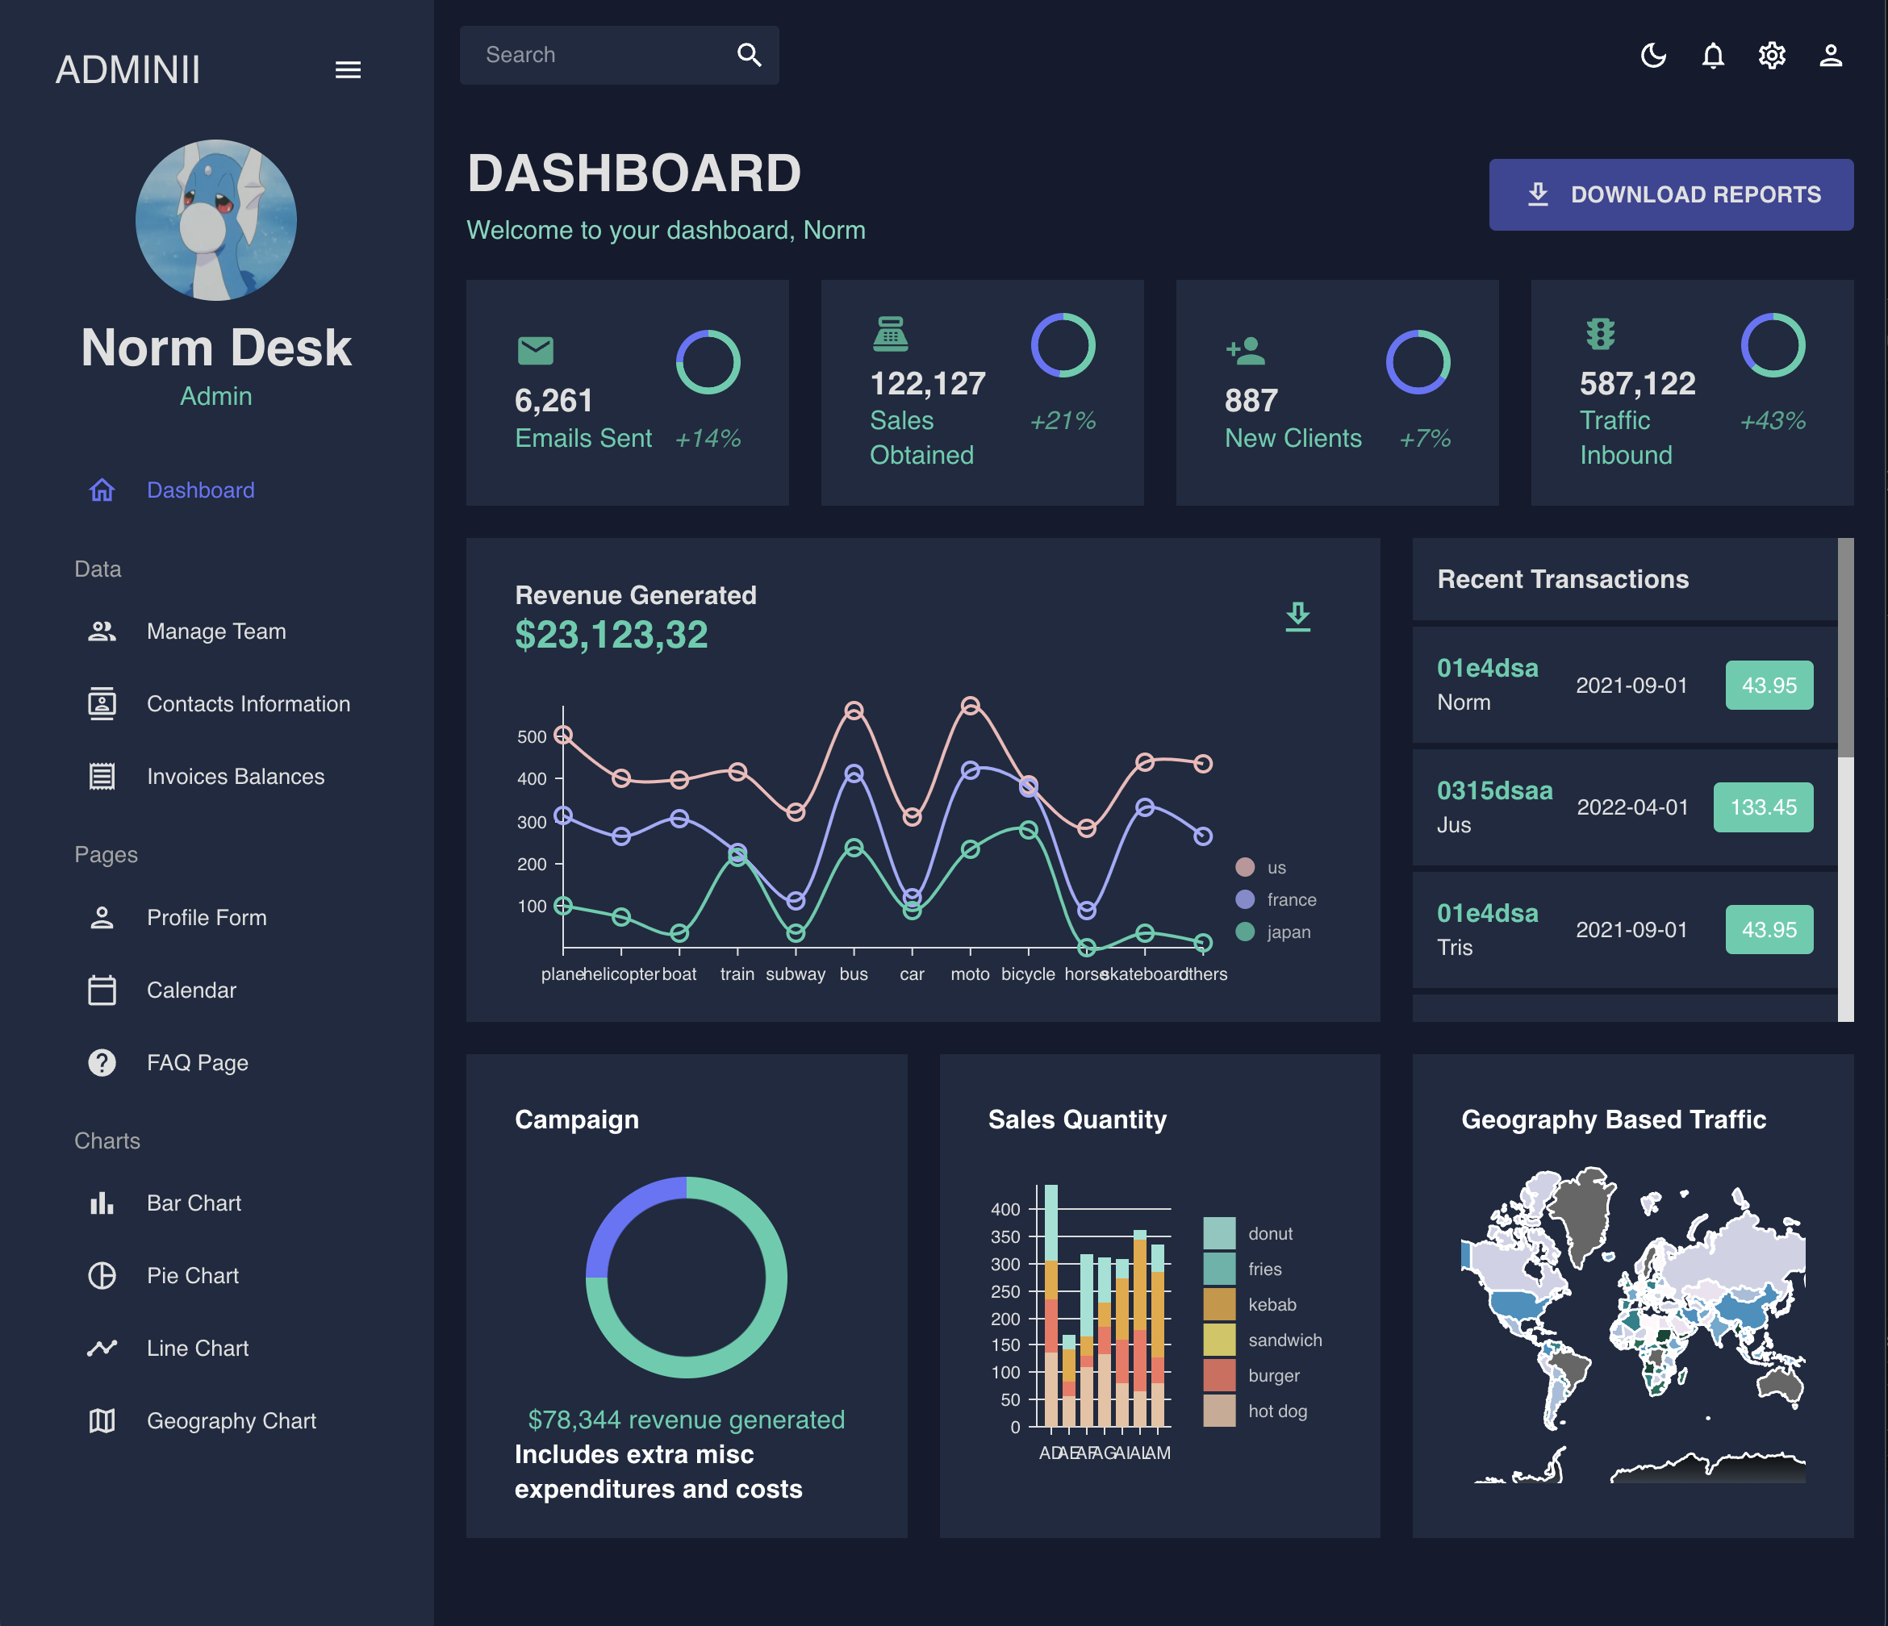The width and height of the screenshot is (1888, 1626).
Task: Click the ADMINII logo text
Action: 127,70
